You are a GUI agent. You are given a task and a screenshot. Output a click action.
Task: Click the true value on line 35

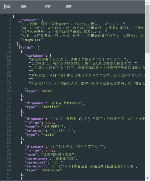click(49, 150)
